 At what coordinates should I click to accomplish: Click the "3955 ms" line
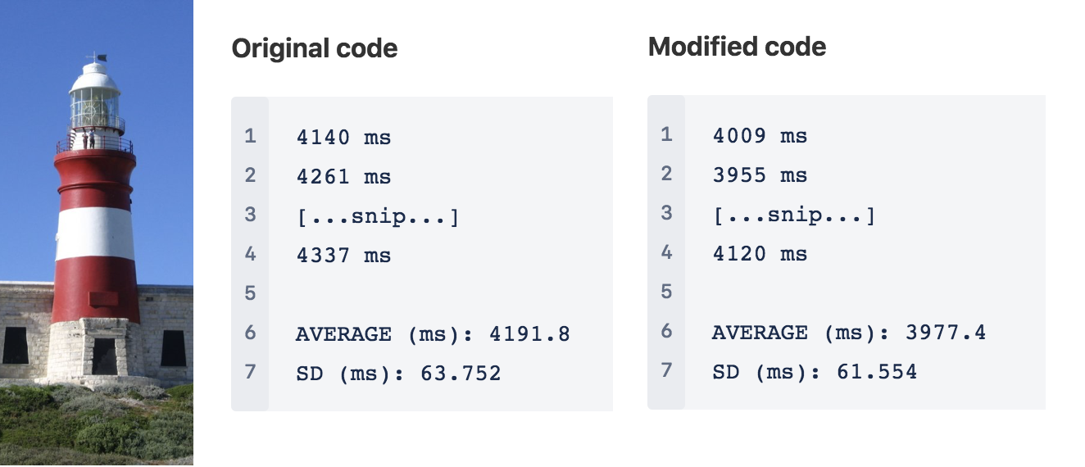(x=760, y=175)
